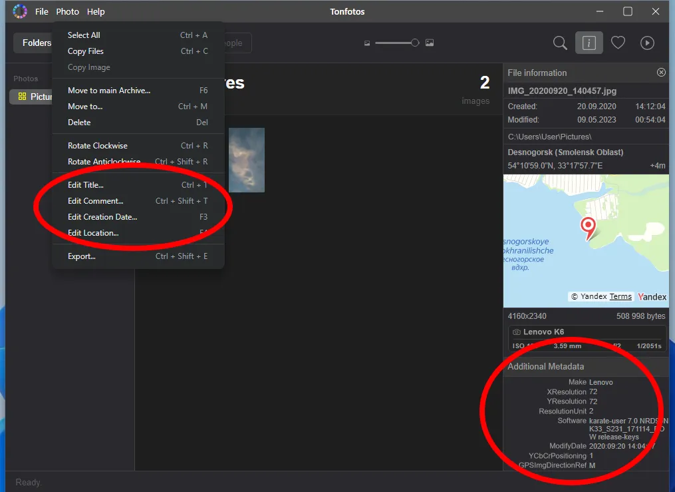675x492 pixels.
Task: Click the XResolution 72 metadata row
Action: click(x=572, y=391)
